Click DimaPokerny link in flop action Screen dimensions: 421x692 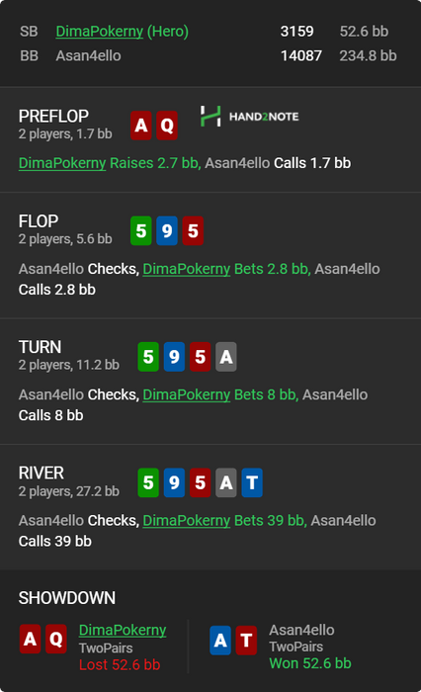186,268
